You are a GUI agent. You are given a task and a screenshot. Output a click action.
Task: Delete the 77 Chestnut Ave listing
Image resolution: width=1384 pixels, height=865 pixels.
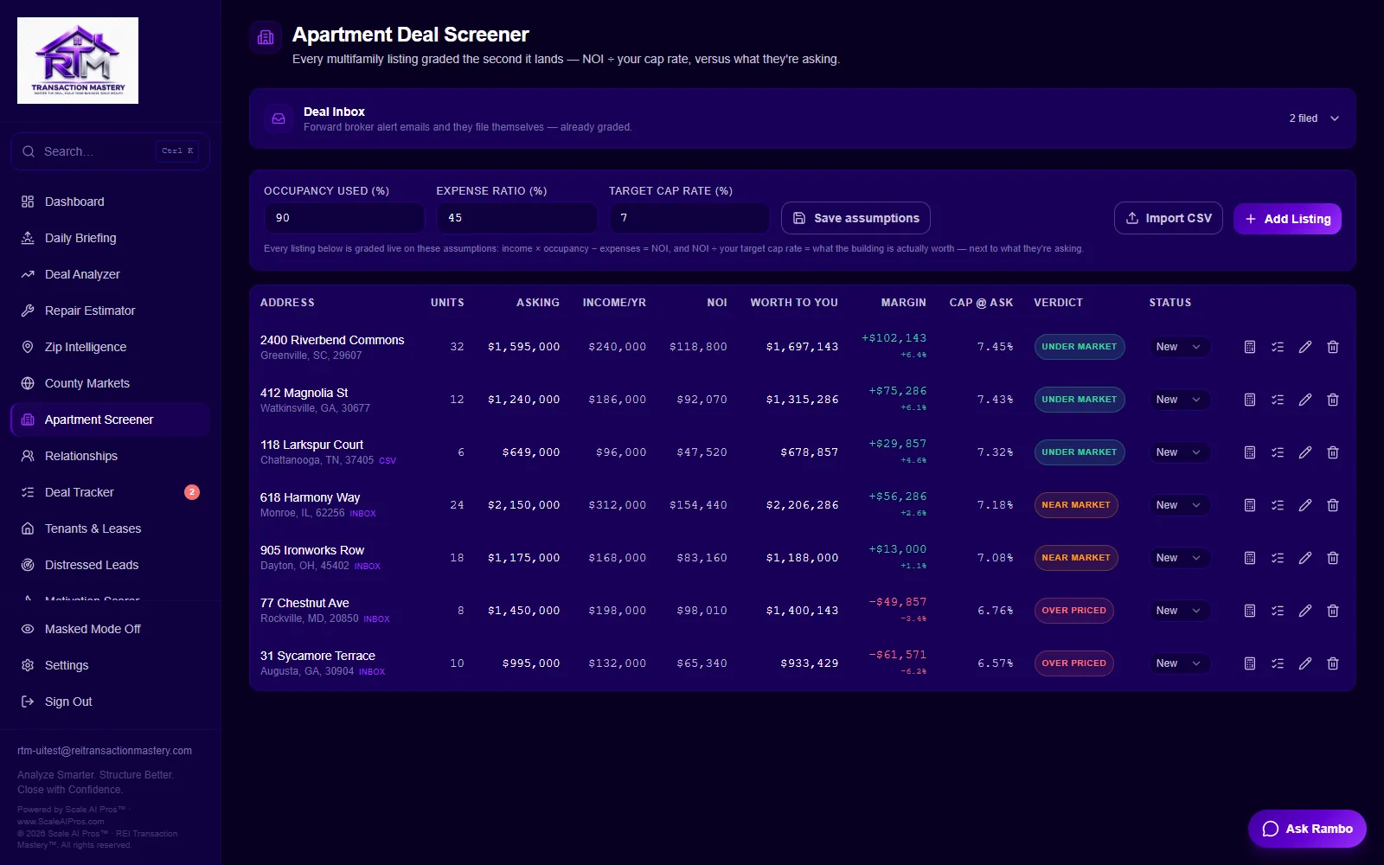tap(1333, 611)
